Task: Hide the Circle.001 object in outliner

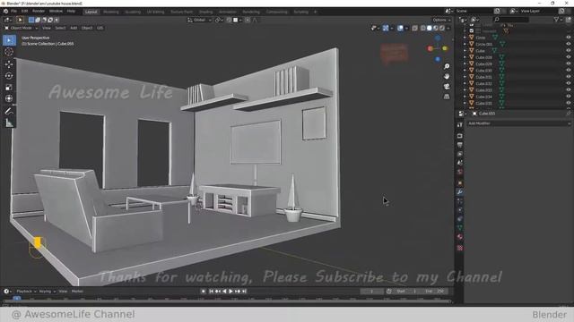Action: pos(568,44)
